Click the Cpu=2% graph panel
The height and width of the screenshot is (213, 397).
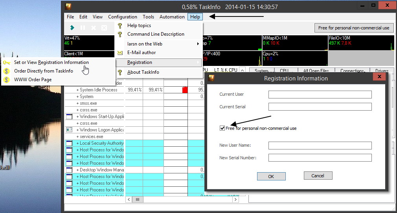coord(295,58)
